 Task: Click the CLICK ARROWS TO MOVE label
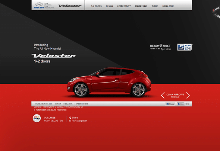(x=175, y=96)
